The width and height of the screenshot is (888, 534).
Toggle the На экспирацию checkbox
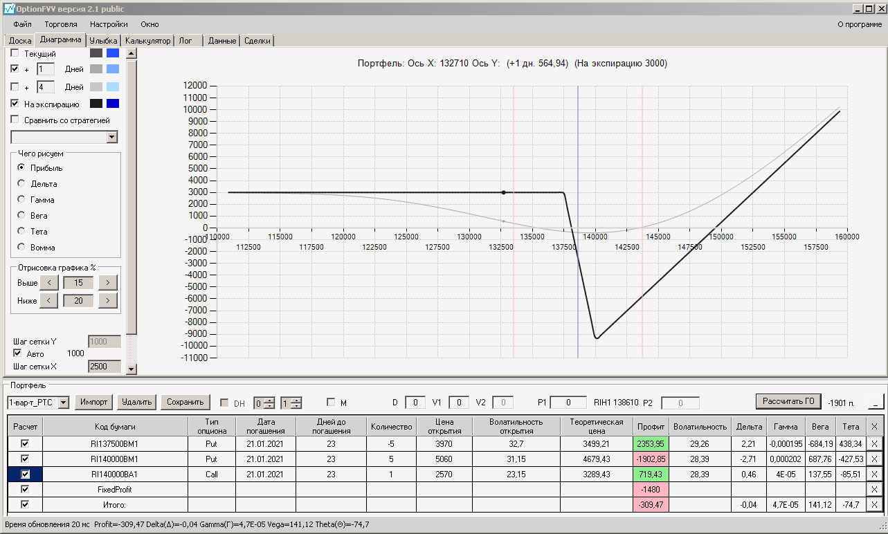[15, 104]
